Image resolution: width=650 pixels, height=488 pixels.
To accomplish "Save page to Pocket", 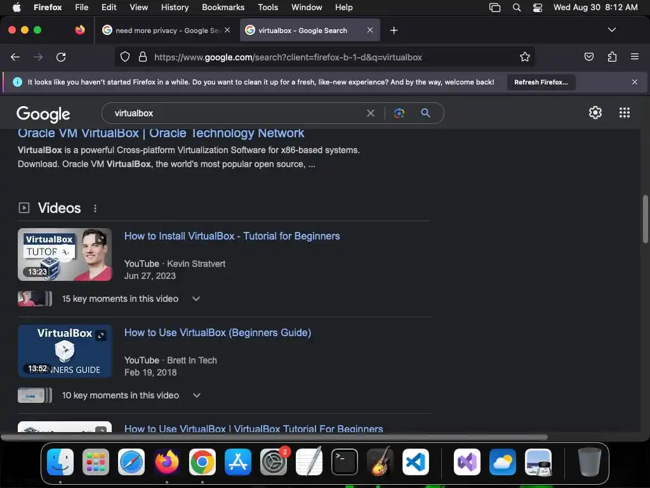I will tap(588, 57).
